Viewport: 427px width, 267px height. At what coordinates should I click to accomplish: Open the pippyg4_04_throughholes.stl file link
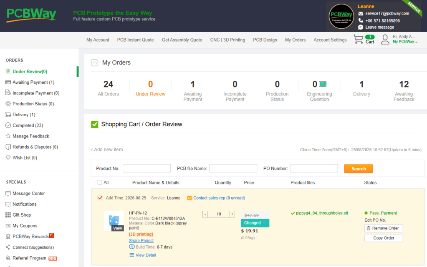point(322,213)
